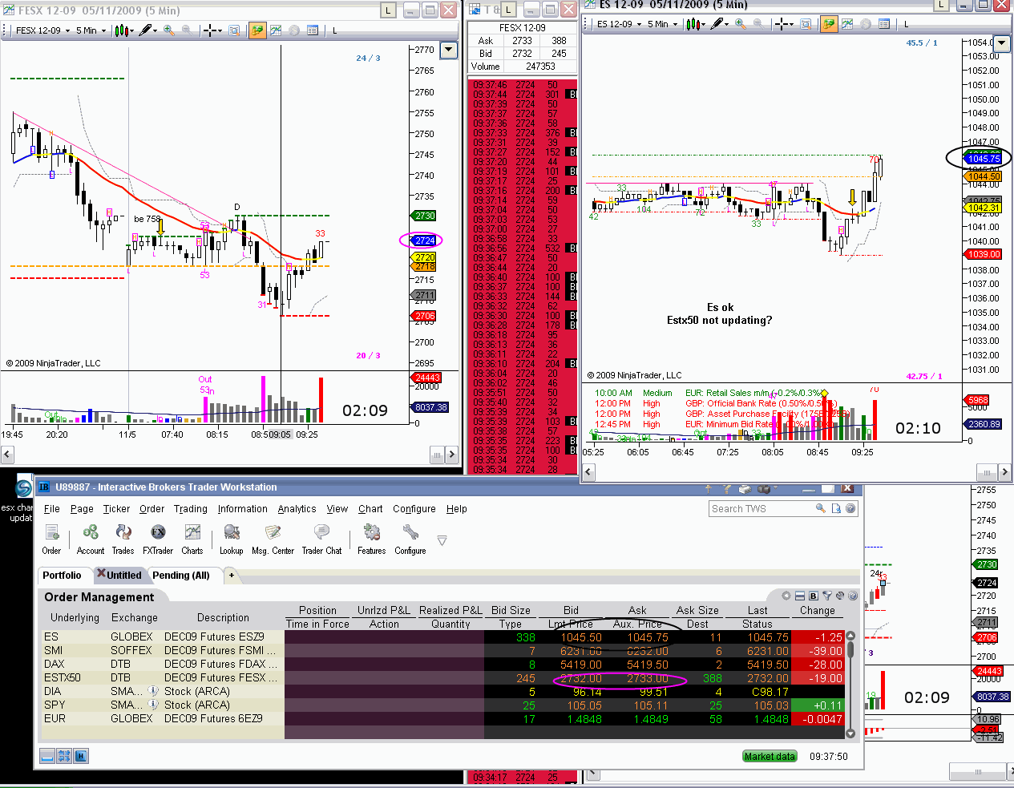Add a new page tab with plus button
Screen dimensions: 1014x788
[232, 575]
